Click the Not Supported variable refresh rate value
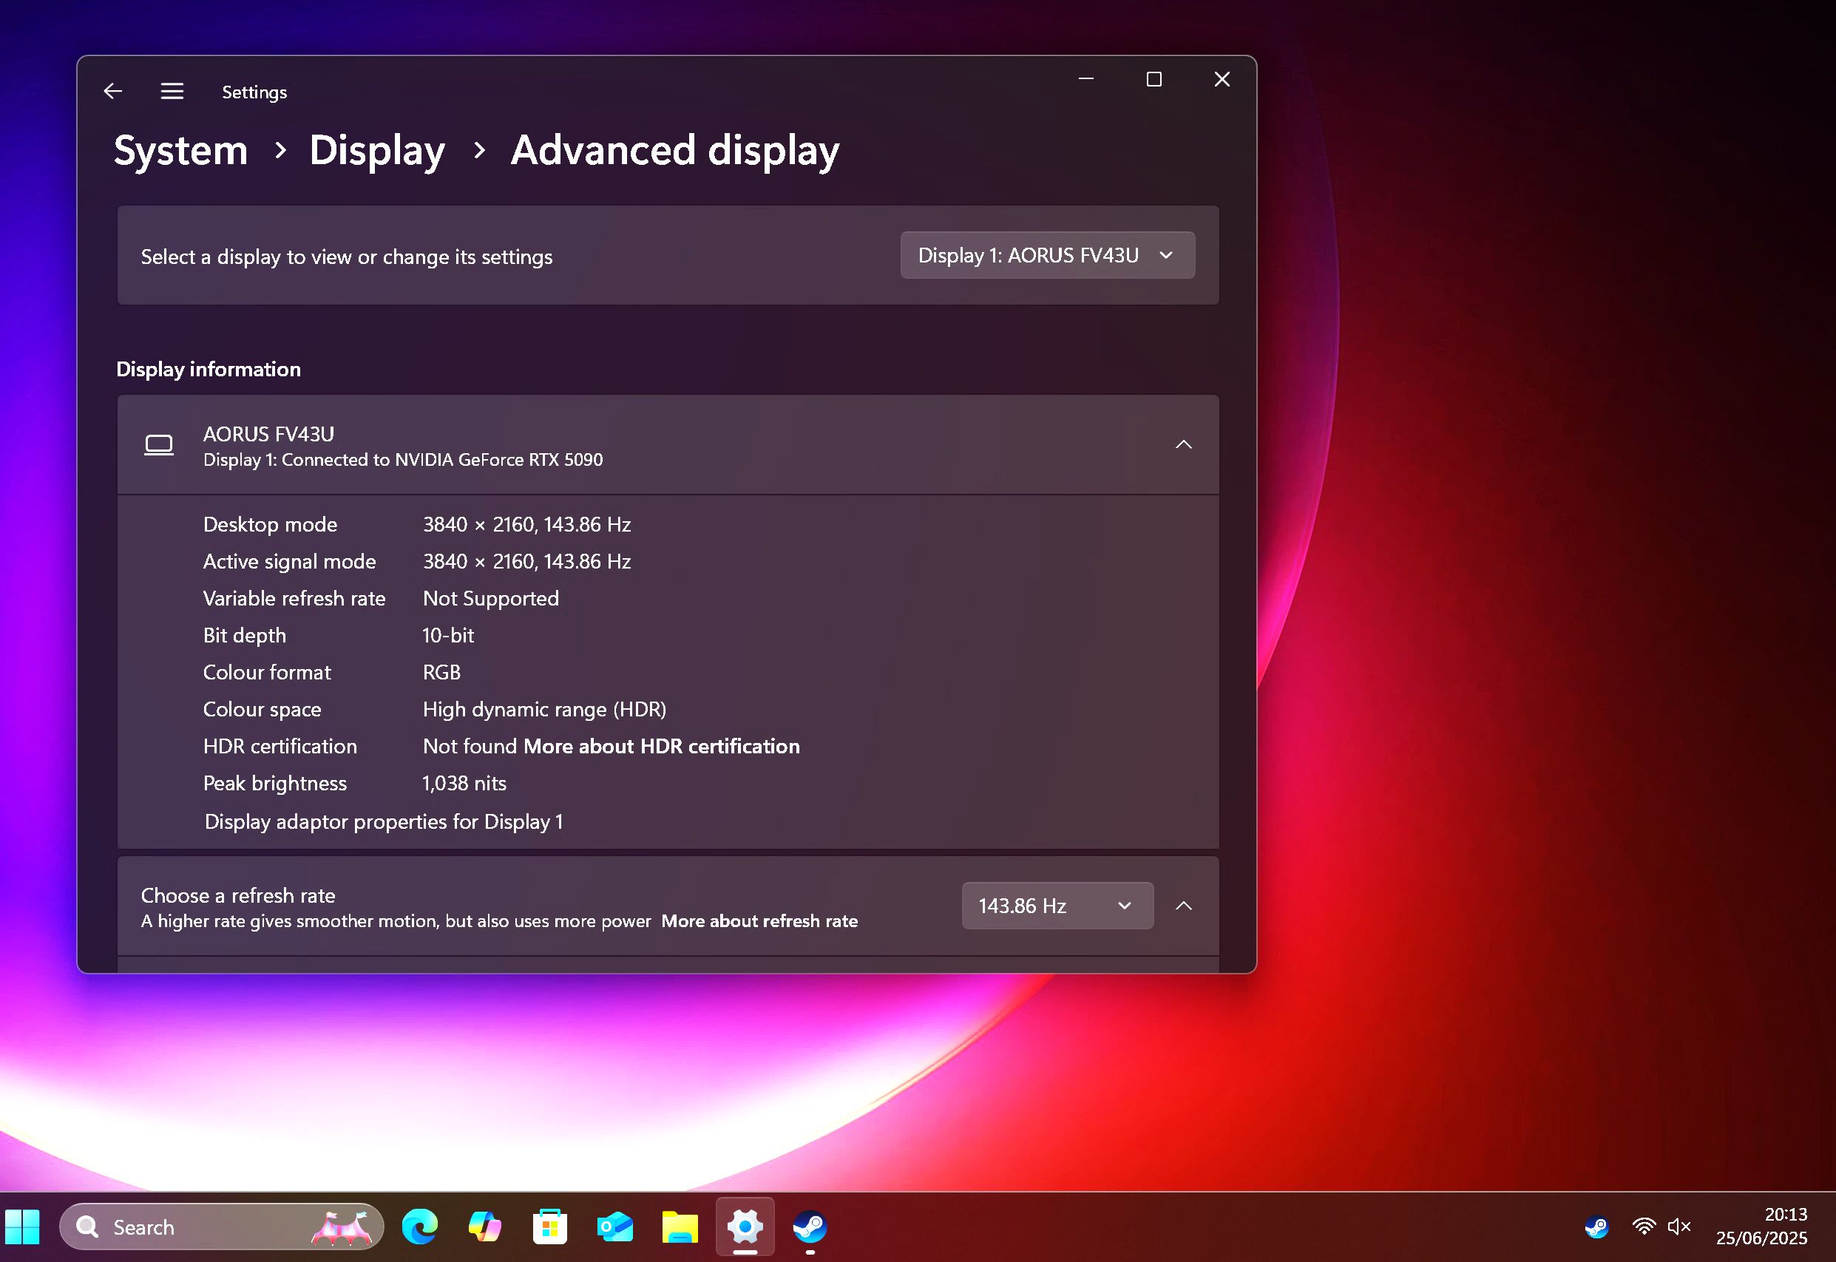 coord(491,599)
